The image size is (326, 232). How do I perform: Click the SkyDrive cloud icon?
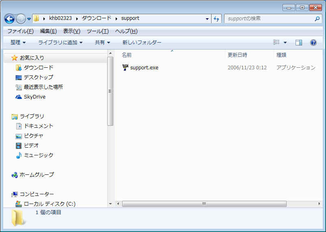[x=19, y=97]
